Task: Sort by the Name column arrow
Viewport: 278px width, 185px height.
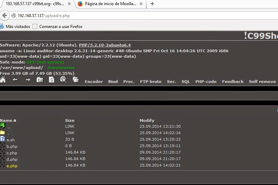Action: click(15, 120)
